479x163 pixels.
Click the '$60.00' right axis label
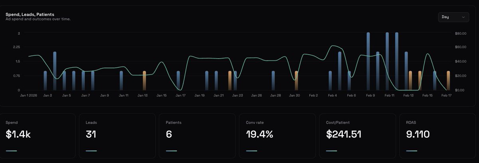point(461,47)
